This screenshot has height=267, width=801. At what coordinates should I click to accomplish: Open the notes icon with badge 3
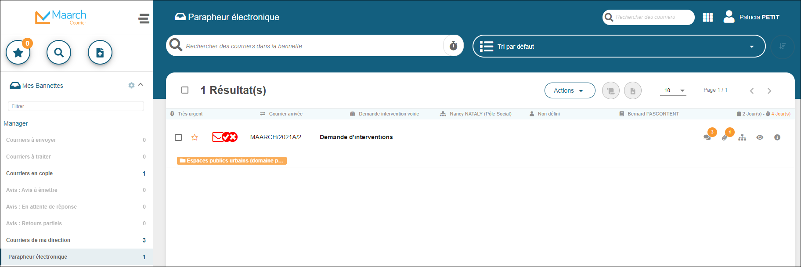[707, 137]
